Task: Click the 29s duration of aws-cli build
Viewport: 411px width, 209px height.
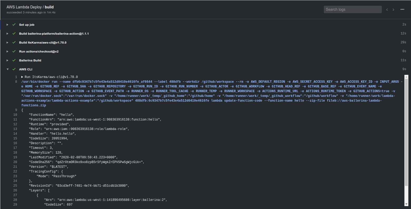Action: tap(403, 42)
